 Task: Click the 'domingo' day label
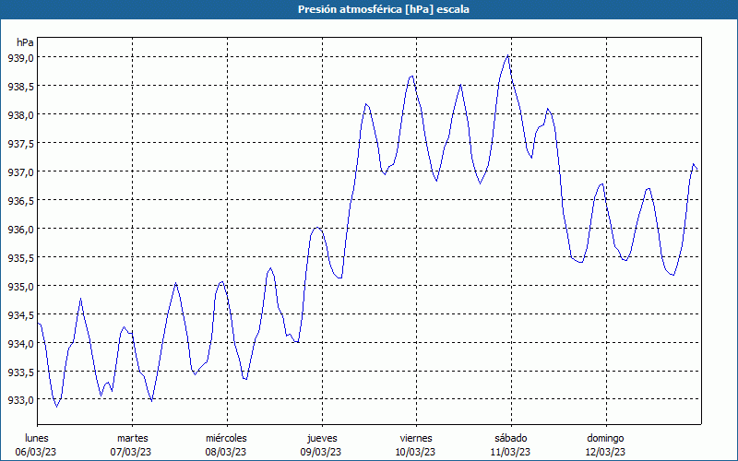coord(605,438)
